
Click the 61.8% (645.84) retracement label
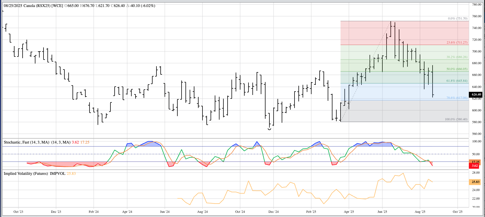[457, 81]
